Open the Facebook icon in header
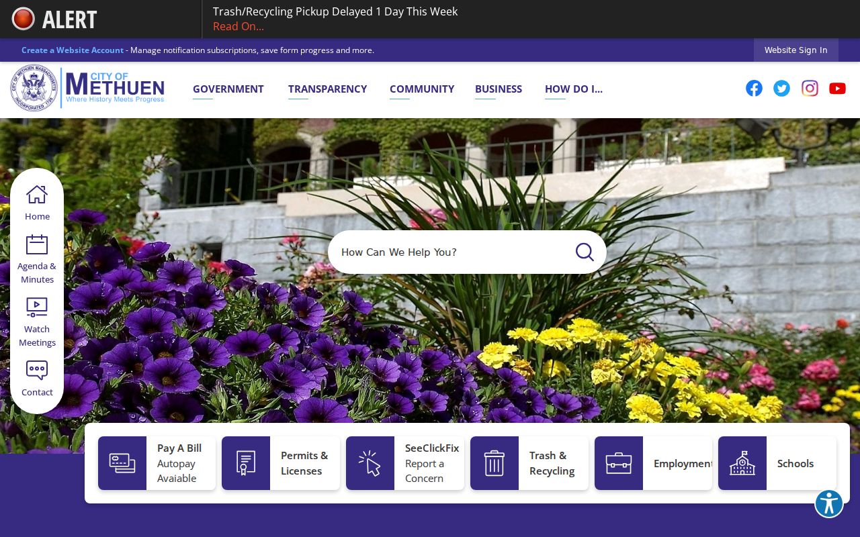Viewport: 860px width, 537px height. point(754,88)
